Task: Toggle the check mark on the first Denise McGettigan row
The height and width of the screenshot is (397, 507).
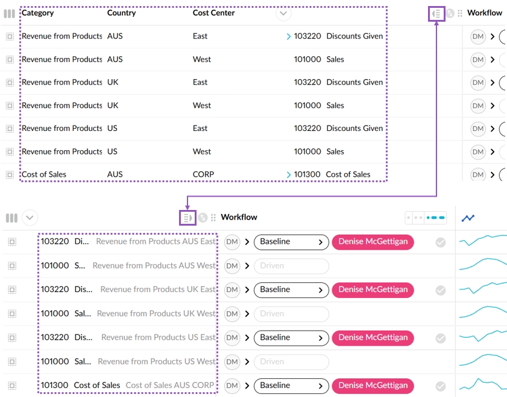Action: [x=441, y=242]
